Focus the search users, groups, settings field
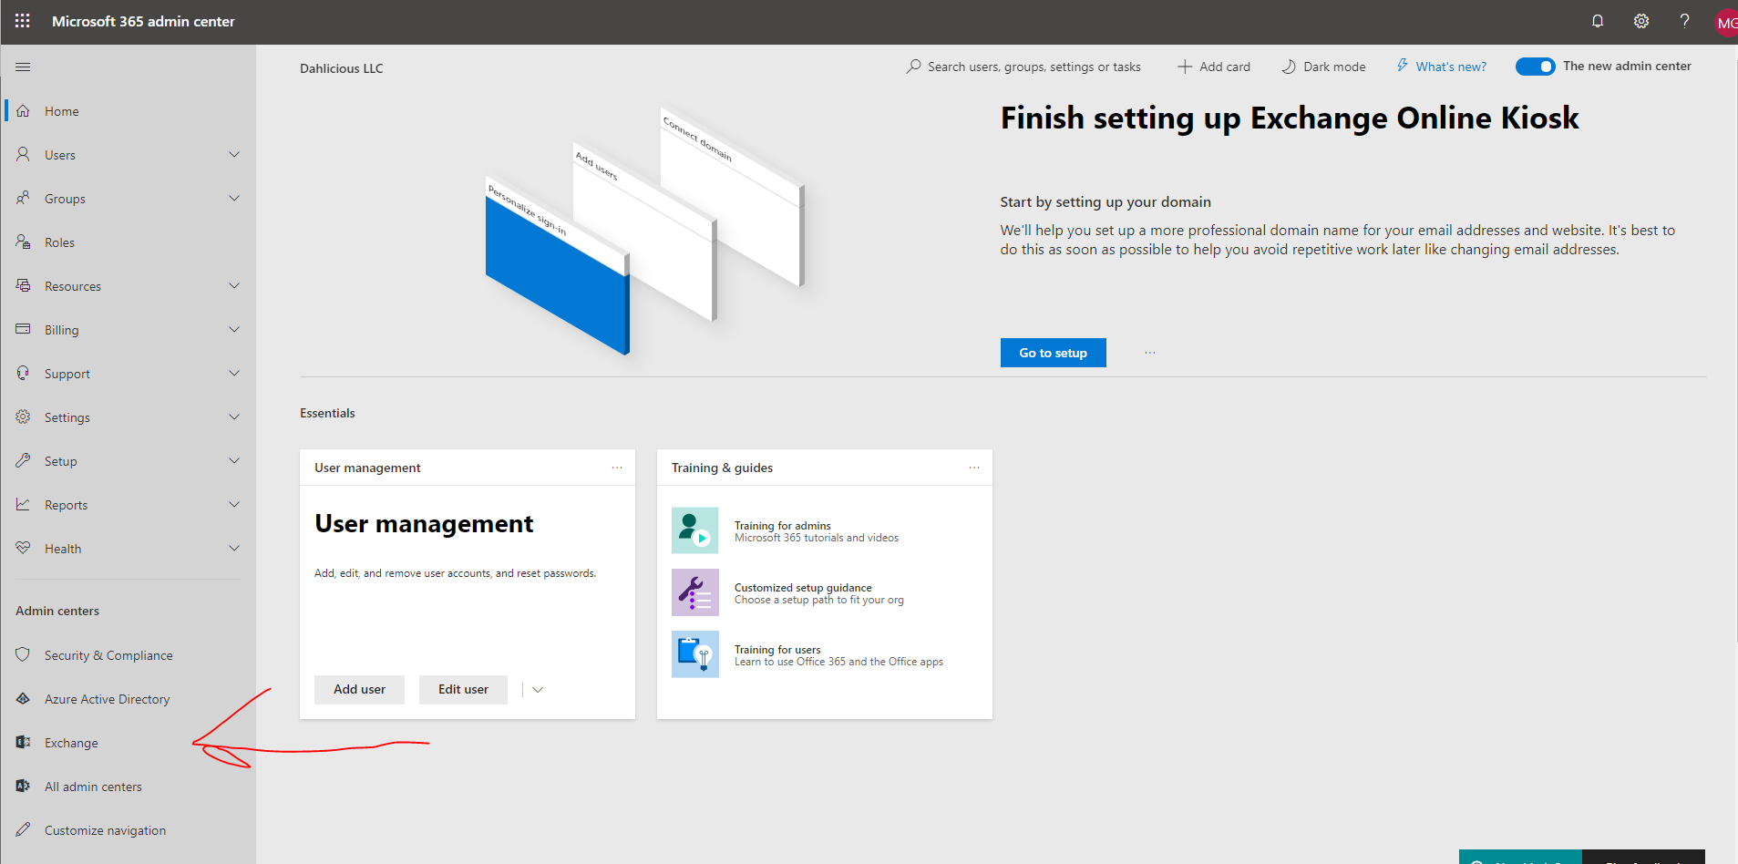Image resolution: width=1738 pixels, height=864 pixels. pos(1023,67)
